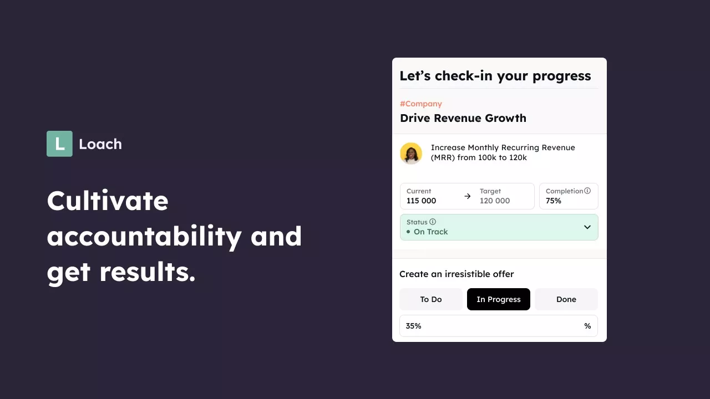
Task: Click the arrow between Current and Target
Action: (x=467, y=196)
